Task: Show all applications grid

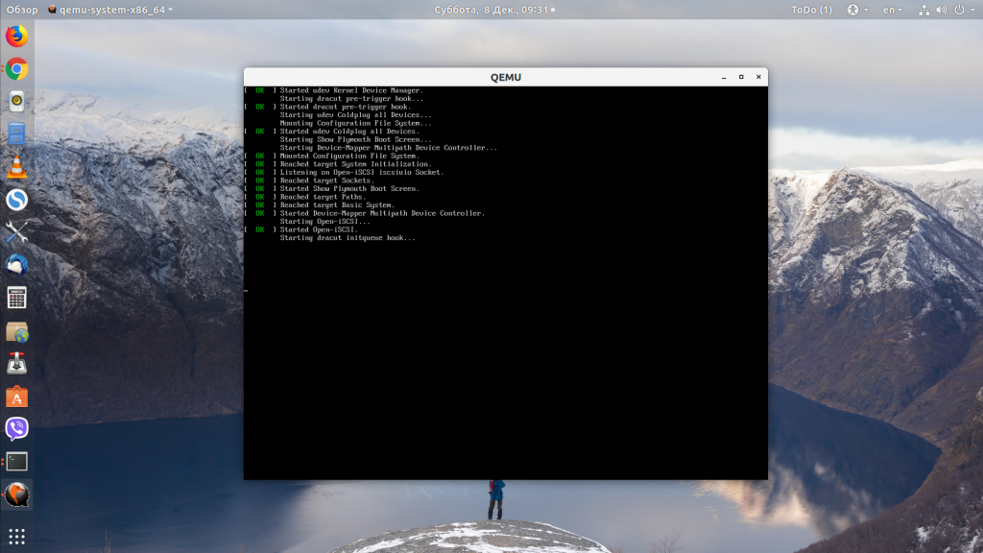Action: [17, 536]
